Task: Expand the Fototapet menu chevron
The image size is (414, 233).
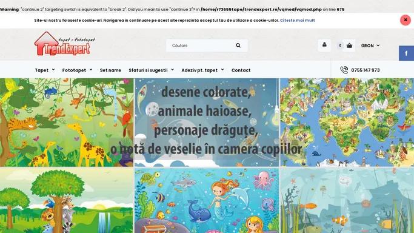Action: [91, 70]
